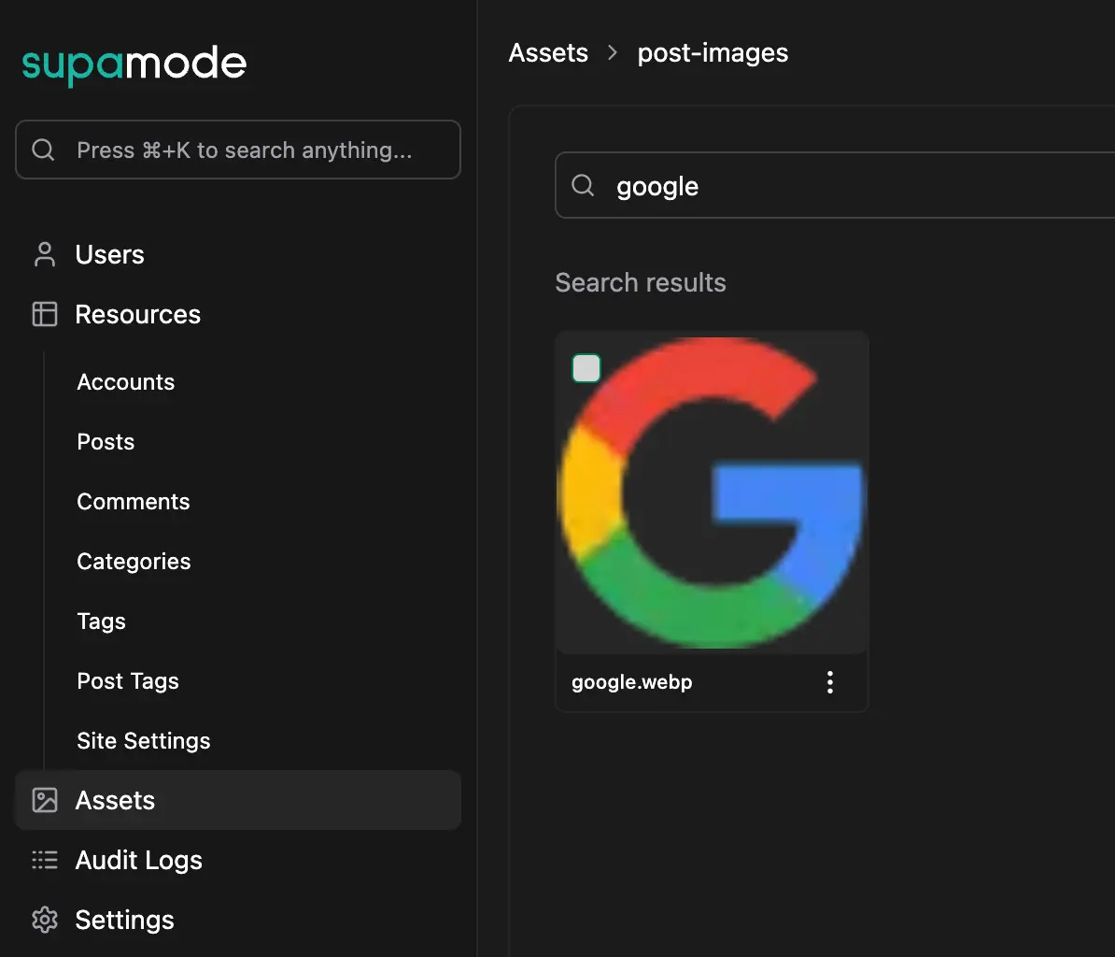Open the Comments section

tap(133, 501)
